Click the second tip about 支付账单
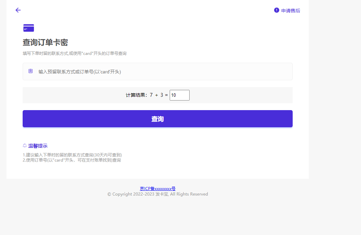Image resolution: width=361 pixels, height=235 pixels. click(x=72, y=160)
